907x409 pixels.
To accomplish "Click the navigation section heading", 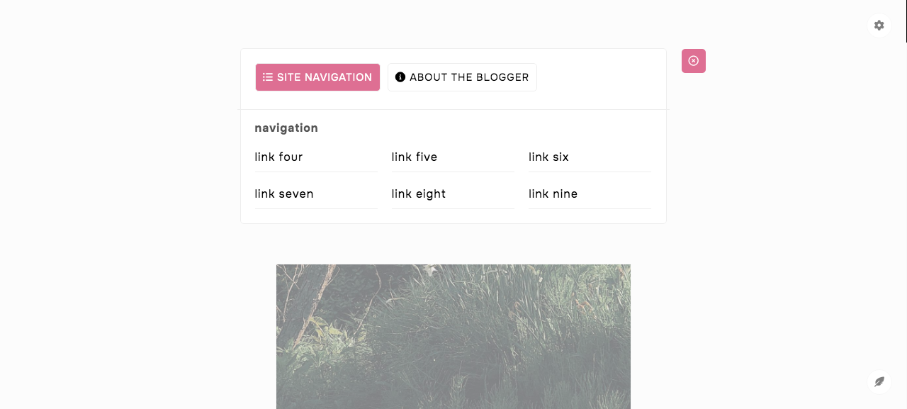I will (x=286, y=128).
